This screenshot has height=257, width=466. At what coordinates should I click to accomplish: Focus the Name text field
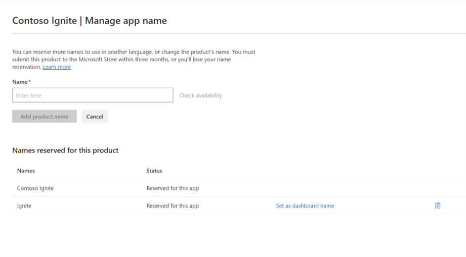(x=93, y=95)
